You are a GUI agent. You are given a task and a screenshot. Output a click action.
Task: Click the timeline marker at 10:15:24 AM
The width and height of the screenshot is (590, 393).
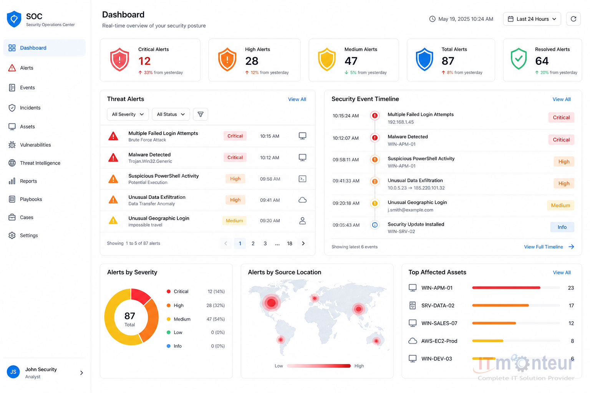tap(375, 116)
